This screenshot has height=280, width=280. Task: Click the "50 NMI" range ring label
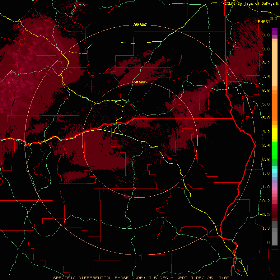(140, 82)
